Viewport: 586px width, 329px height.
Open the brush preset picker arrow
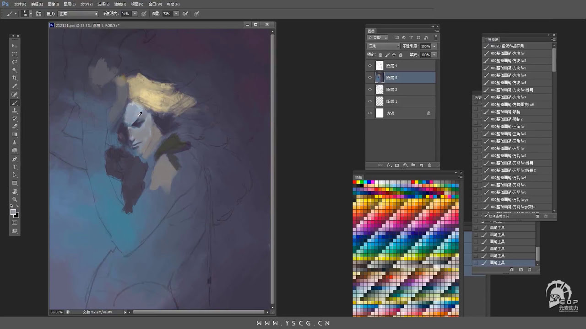[x=31, y=14]
